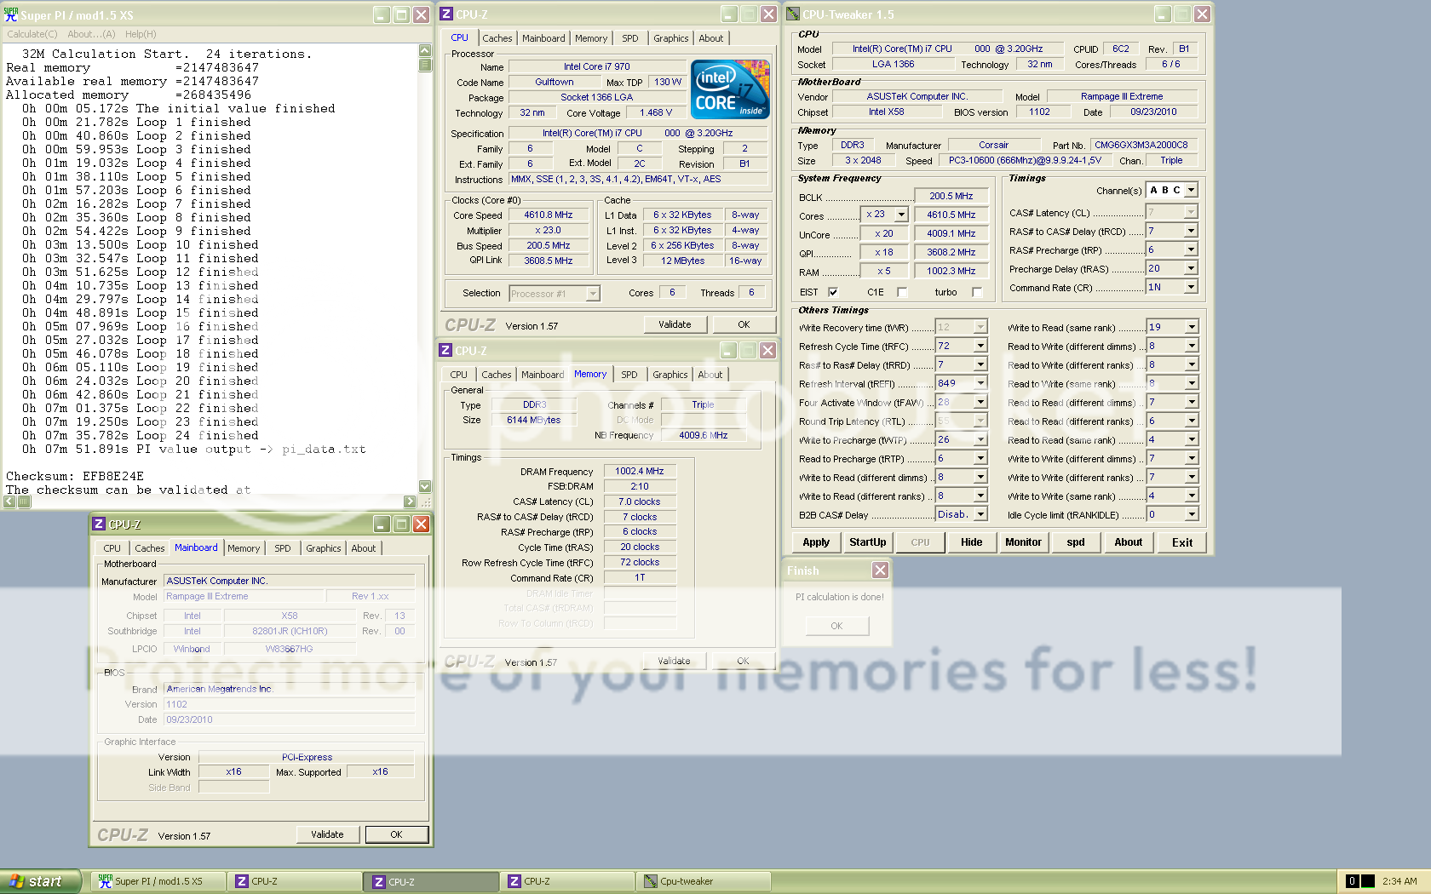Click the StartUp button
The height and width of the screenshot is (894, 1431).
(x=868, y=542)
